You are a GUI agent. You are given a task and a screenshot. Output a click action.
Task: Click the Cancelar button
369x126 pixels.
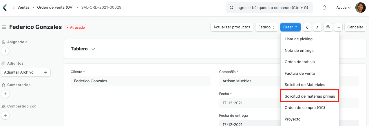click(355, 27)
